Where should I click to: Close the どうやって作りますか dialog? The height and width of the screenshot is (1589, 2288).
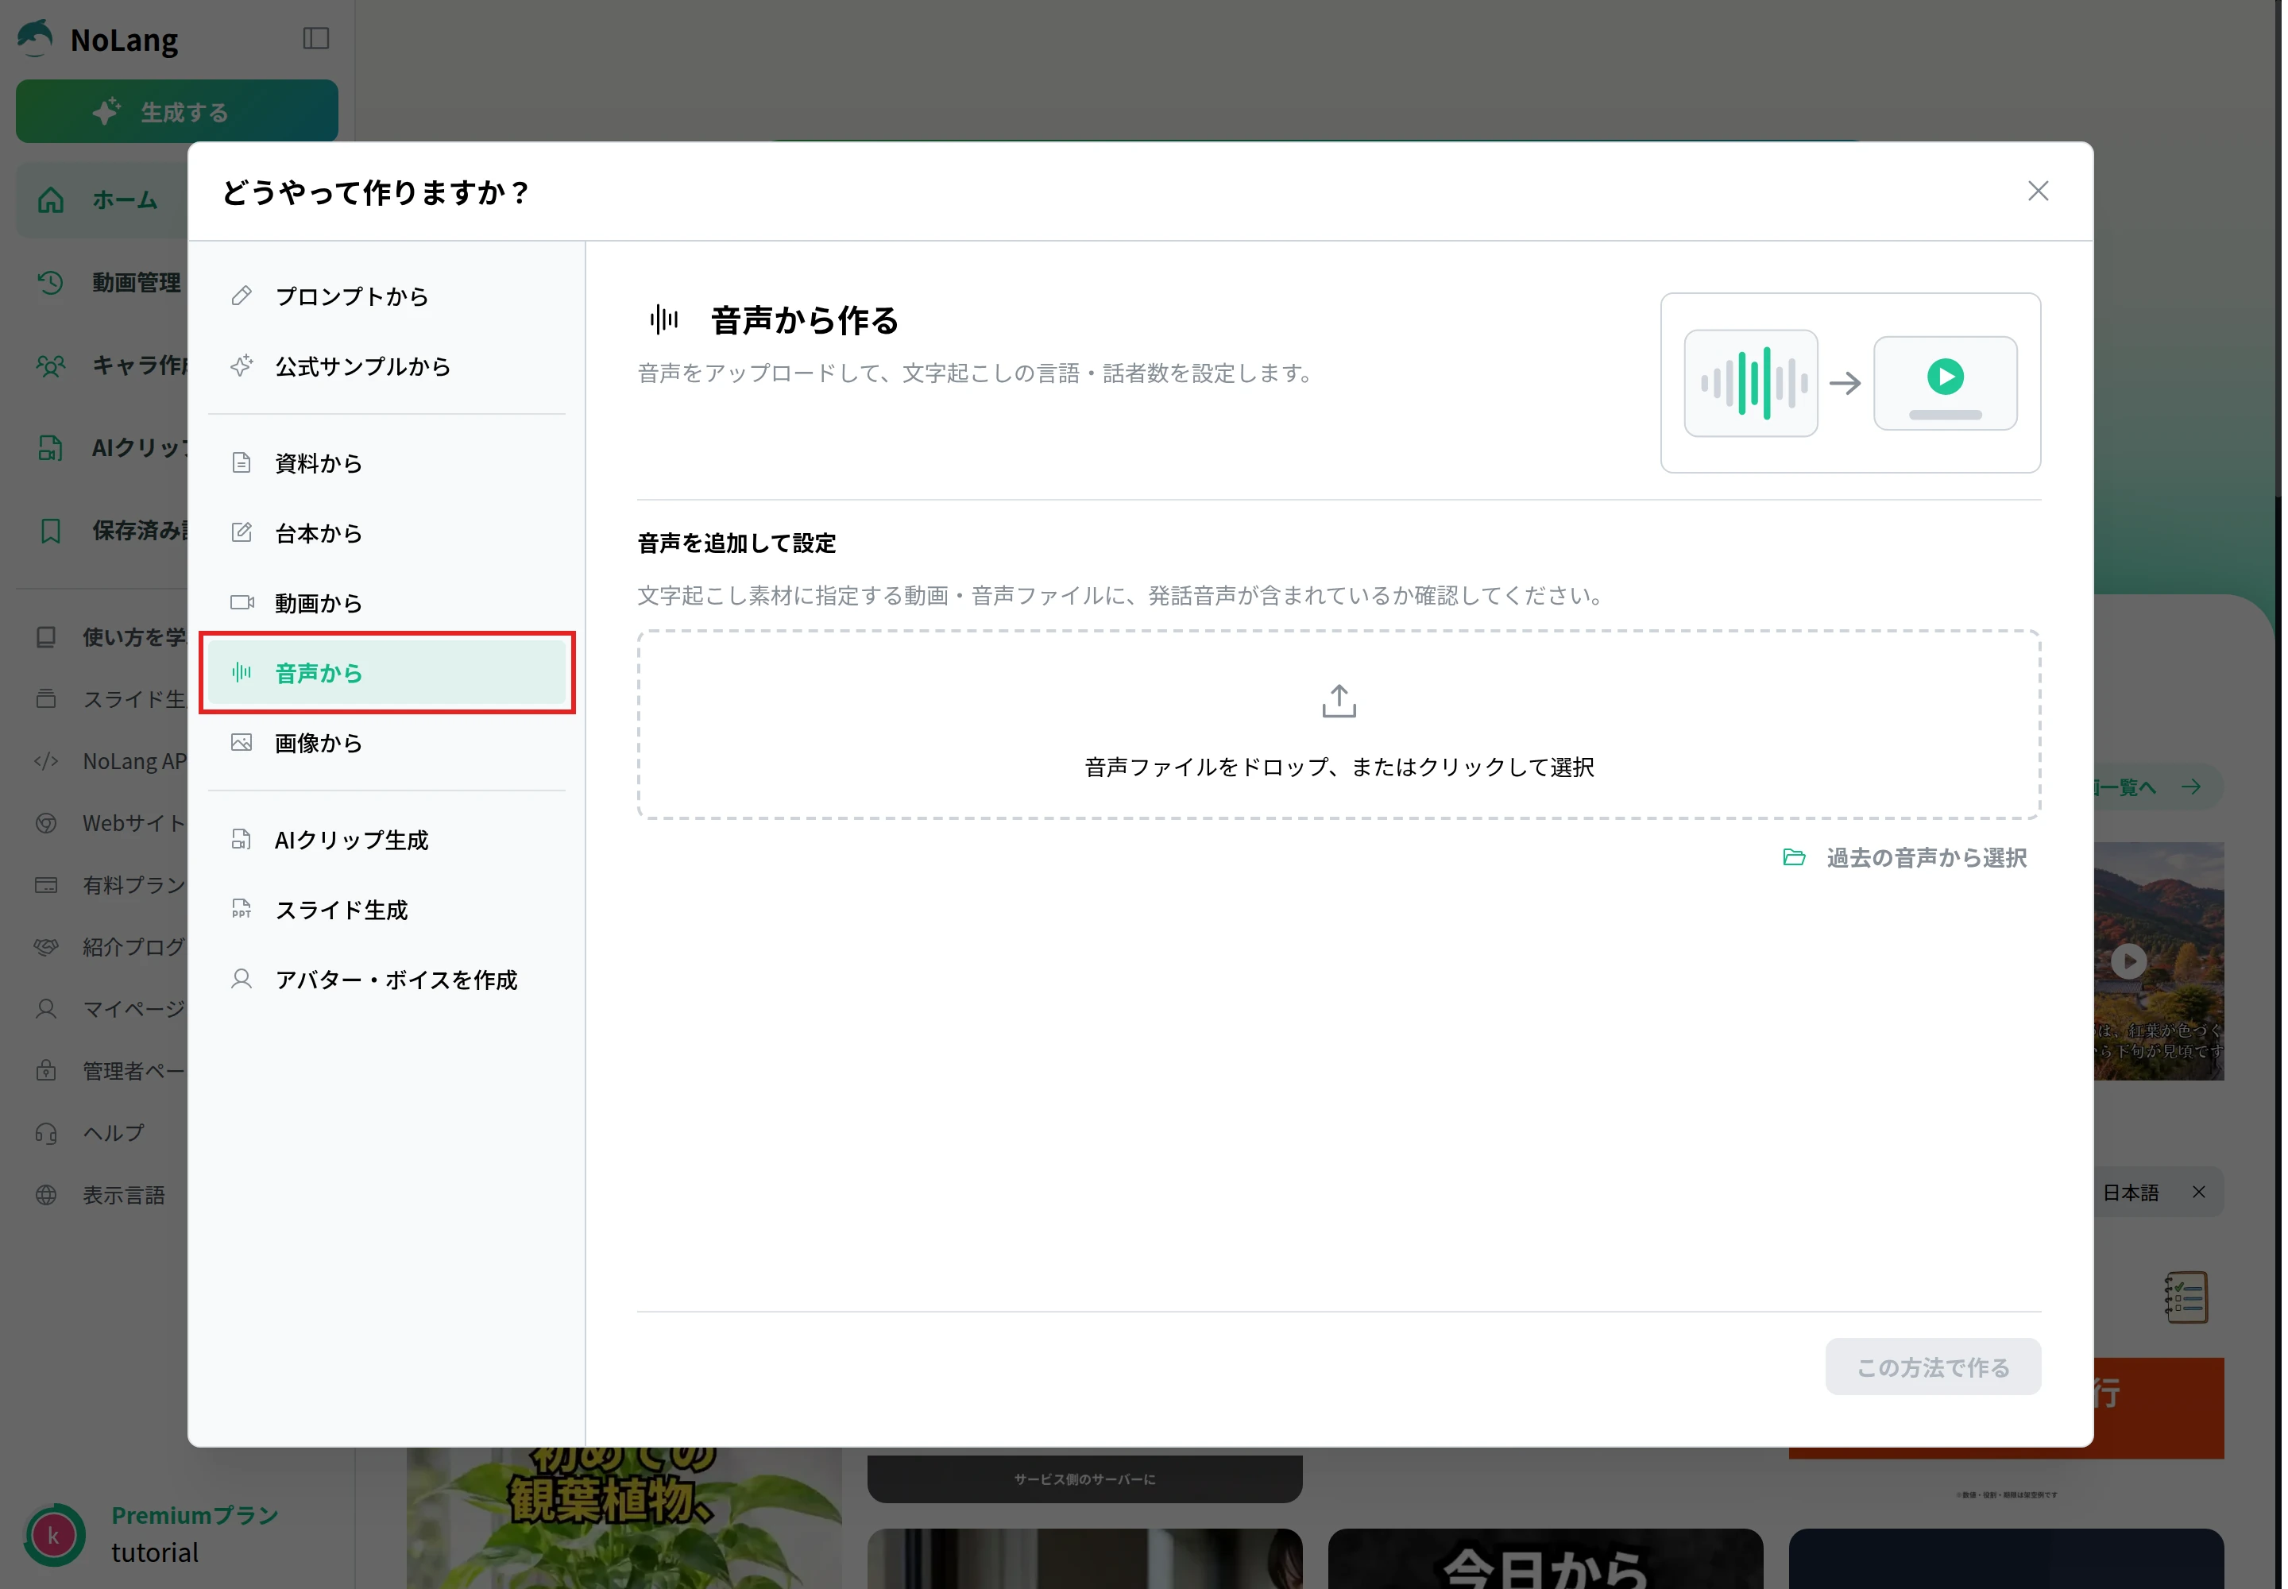tap(2037, 191)
